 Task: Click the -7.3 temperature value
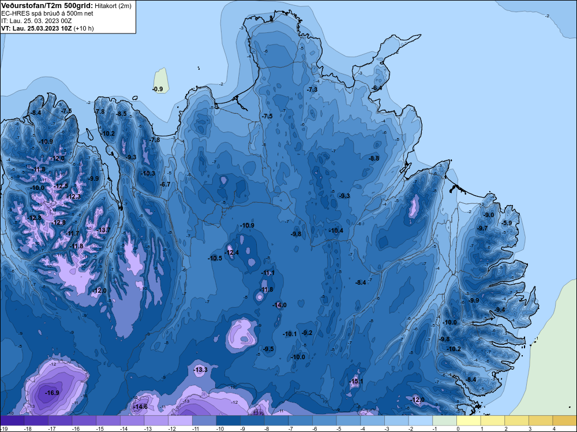tap(312, 90)
